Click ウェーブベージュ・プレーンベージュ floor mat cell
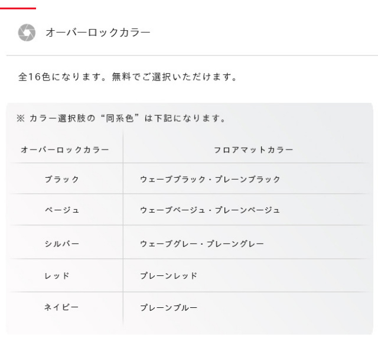Screen dimensions: 378x341 click(210, 210)
